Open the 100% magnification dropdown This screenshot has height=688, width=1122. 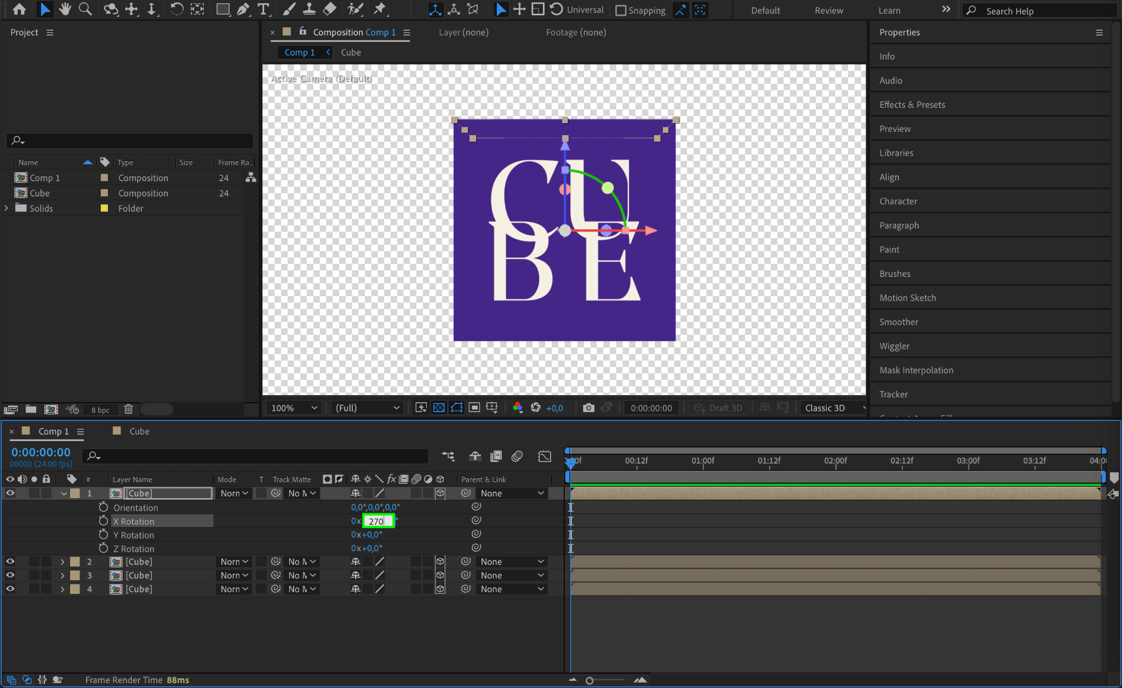click(x=294, y=408)
